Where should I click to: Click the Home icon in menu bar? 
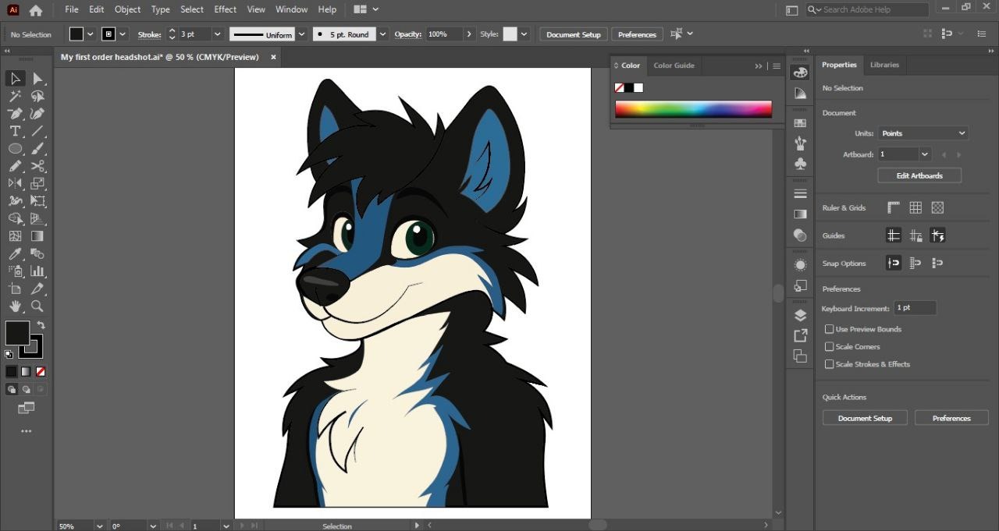[x=36, y=10]
